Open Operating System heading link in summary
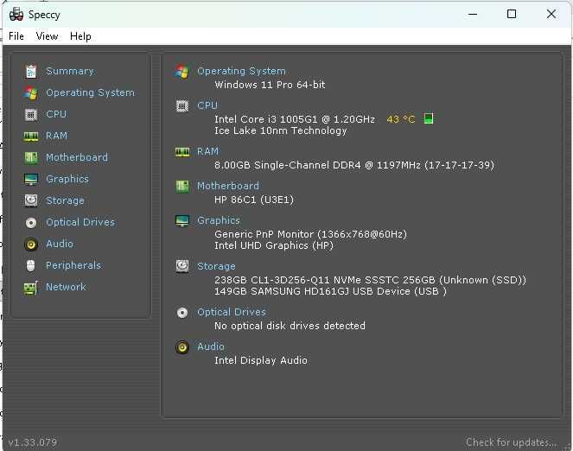573x451 pixels. pyautogui.click(x=241, y=71)
